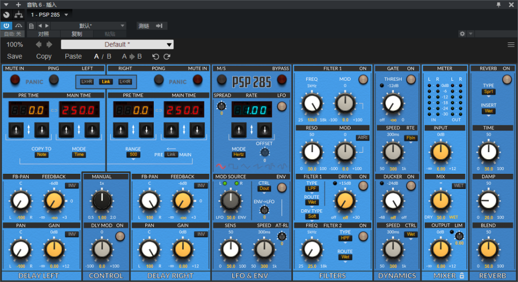Toggle GATE ON button
518x282 pixels.
(x=411, y=79)
